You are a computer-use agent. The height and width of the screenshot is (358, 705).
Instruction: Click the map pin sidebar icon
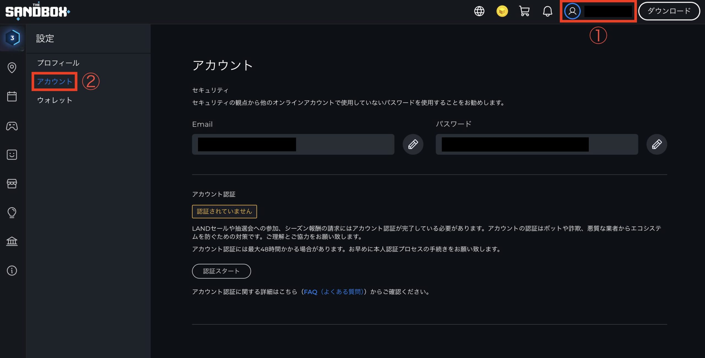pos(12,68)
